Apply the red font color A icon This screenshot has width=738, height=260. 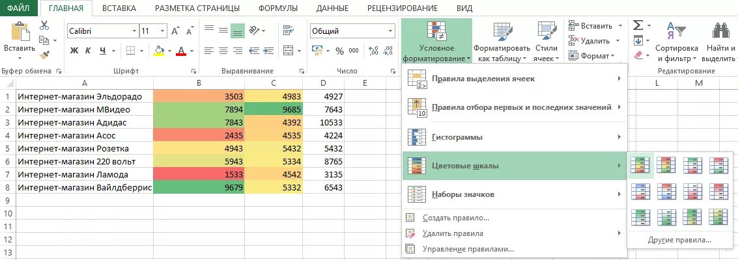(x=181, y=51)
